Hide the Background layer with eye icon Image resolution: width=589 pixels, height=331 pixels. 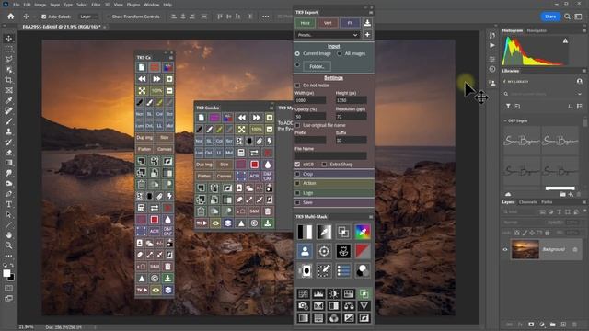(505, 249)
